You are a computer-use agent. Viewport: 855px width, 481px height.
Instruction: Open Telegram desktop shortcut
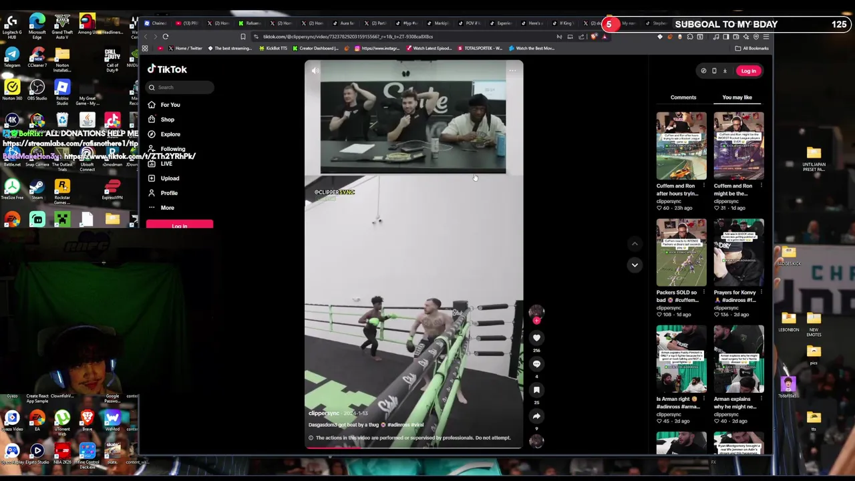pos(12,57)
